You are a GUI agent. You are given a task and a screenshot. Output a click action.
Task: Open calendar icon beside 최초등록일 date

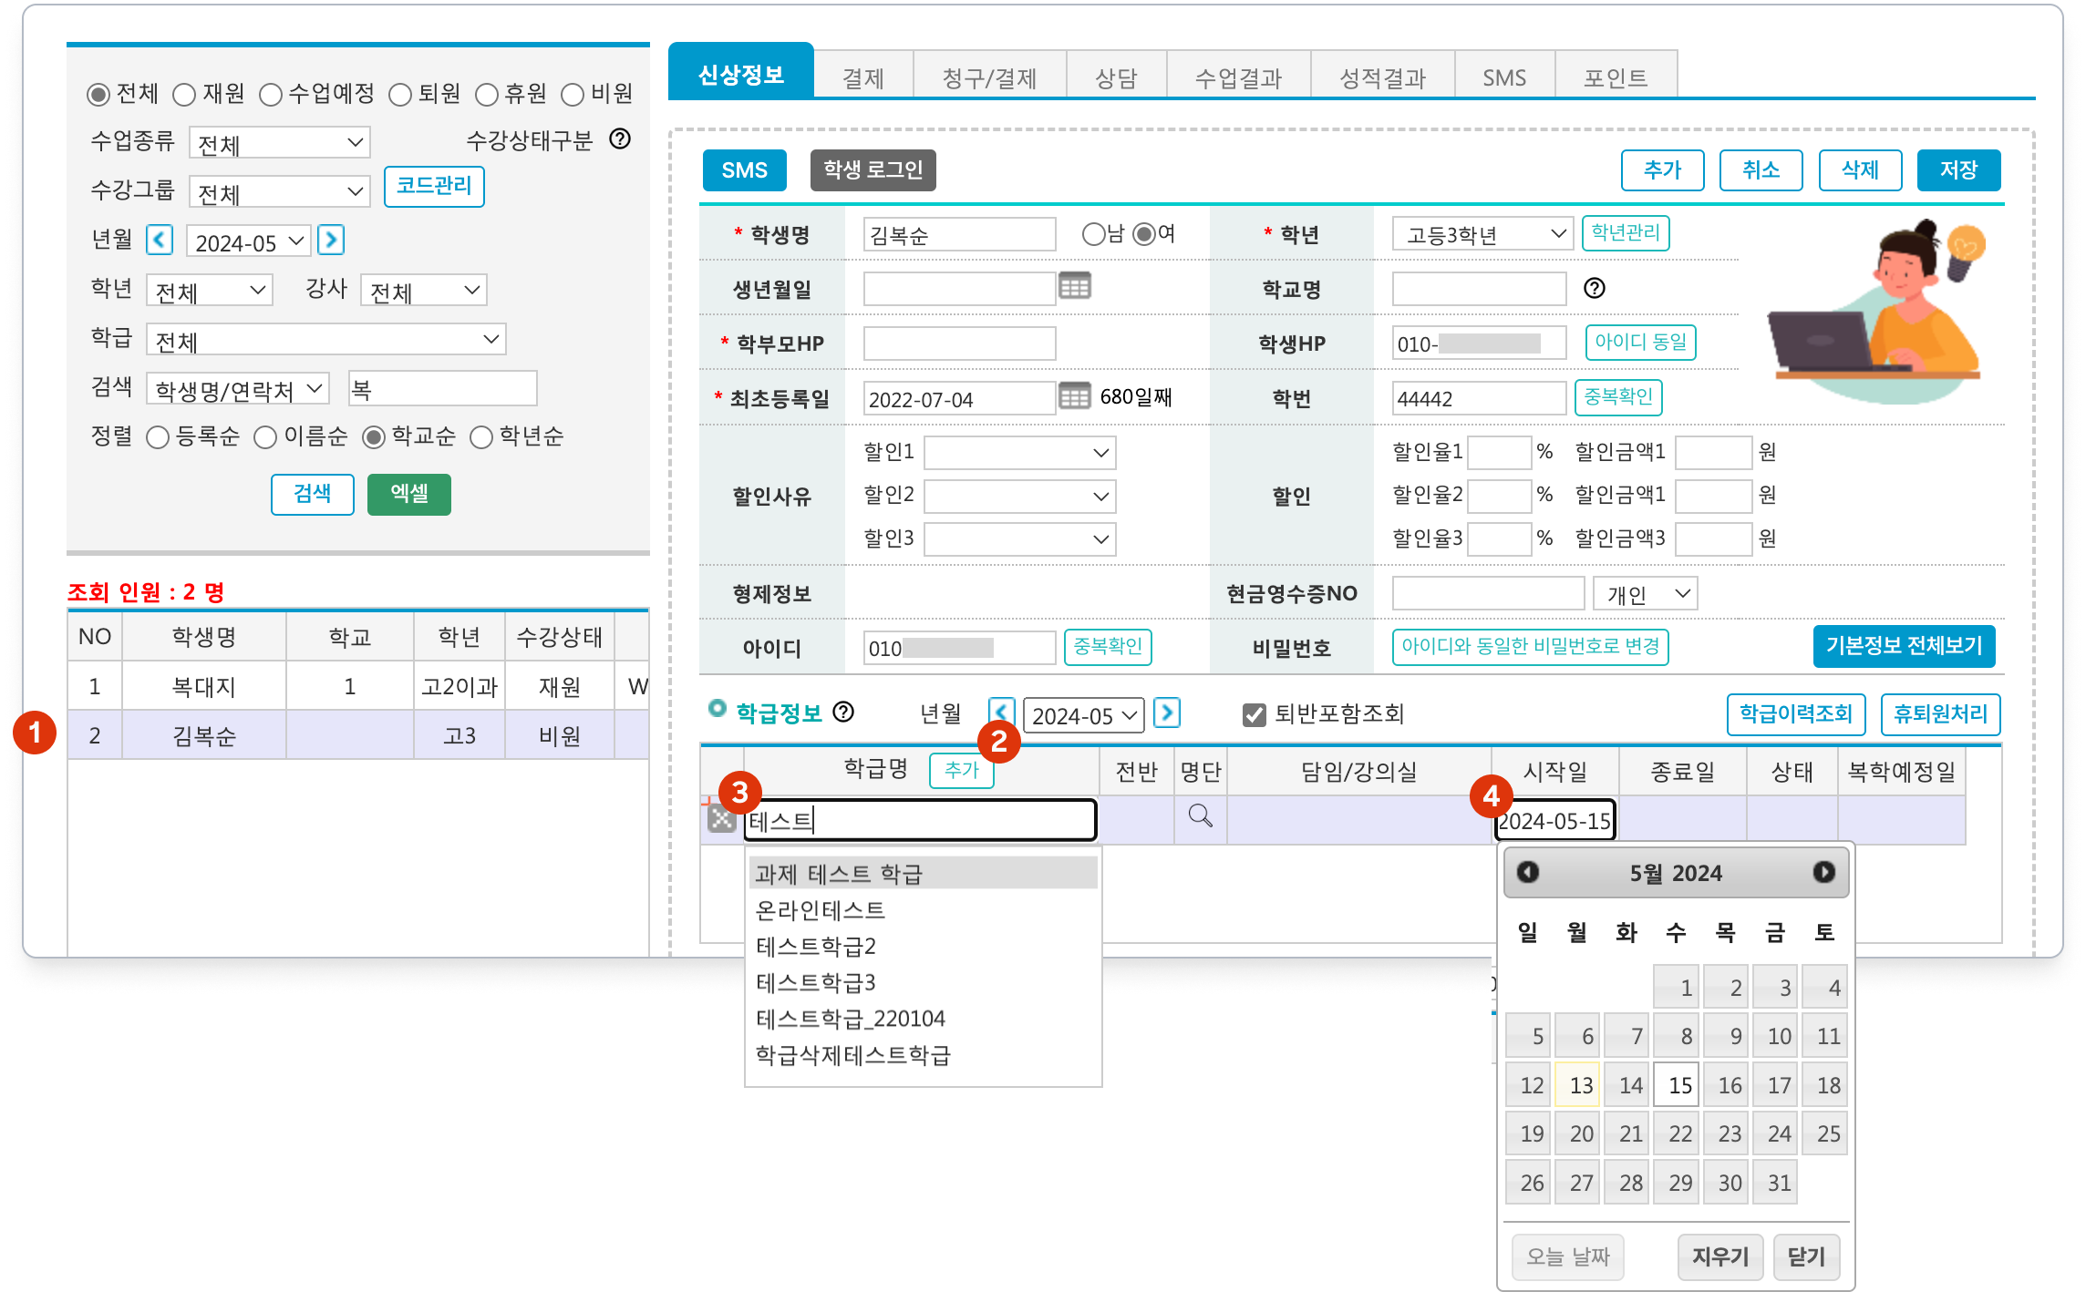click(1075, 396)
